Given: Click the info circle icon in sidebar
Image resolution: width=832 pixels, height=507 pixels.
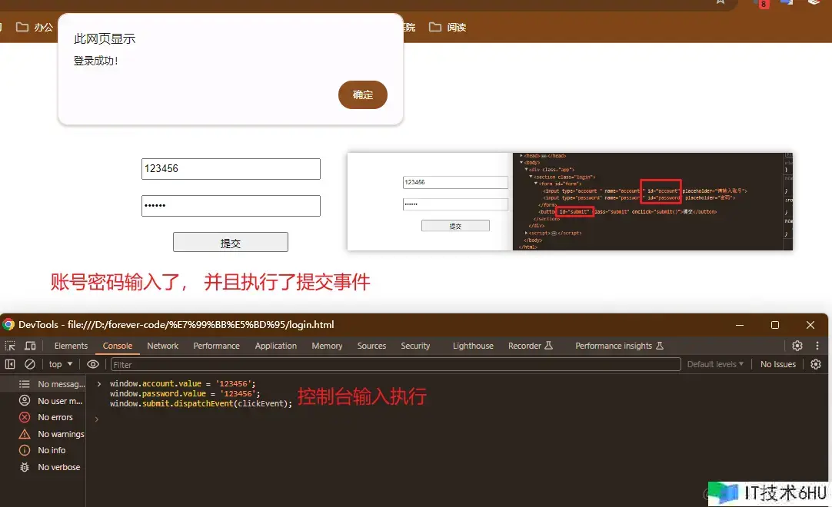Looking at the screenshot, I should click(x=25, y=450).
